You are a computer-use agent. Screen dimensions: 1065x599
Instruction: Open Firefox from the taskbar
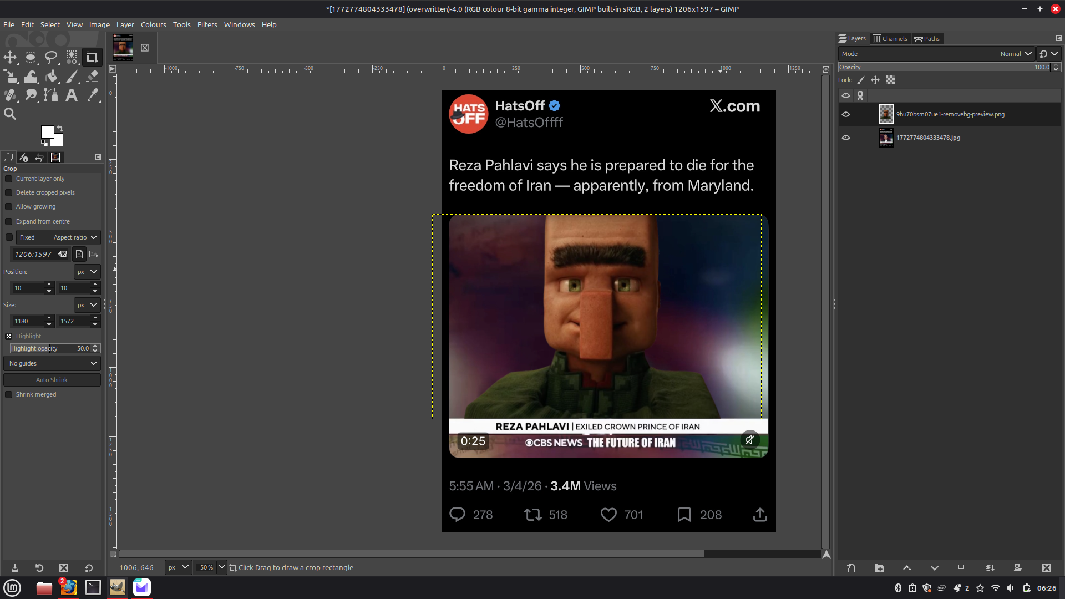[69, 587]
